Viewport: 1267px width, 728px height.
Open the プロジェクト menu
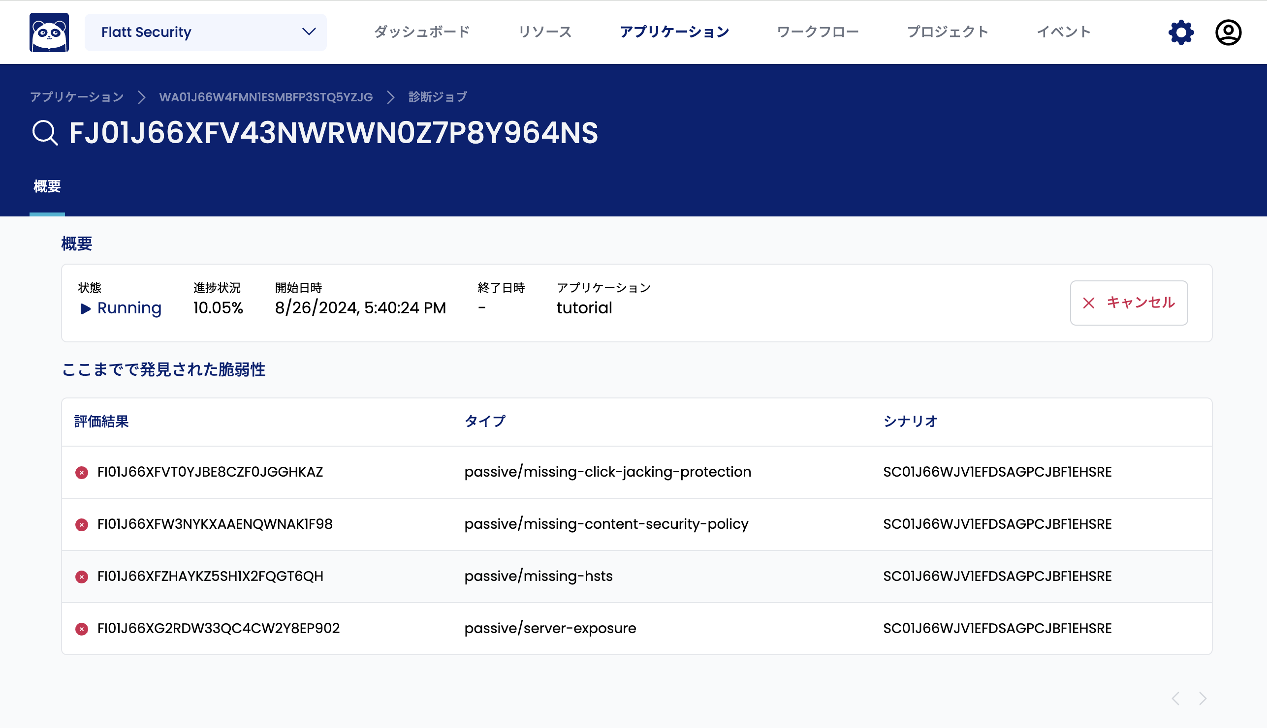pyautogui.click(x=948, y=32)
